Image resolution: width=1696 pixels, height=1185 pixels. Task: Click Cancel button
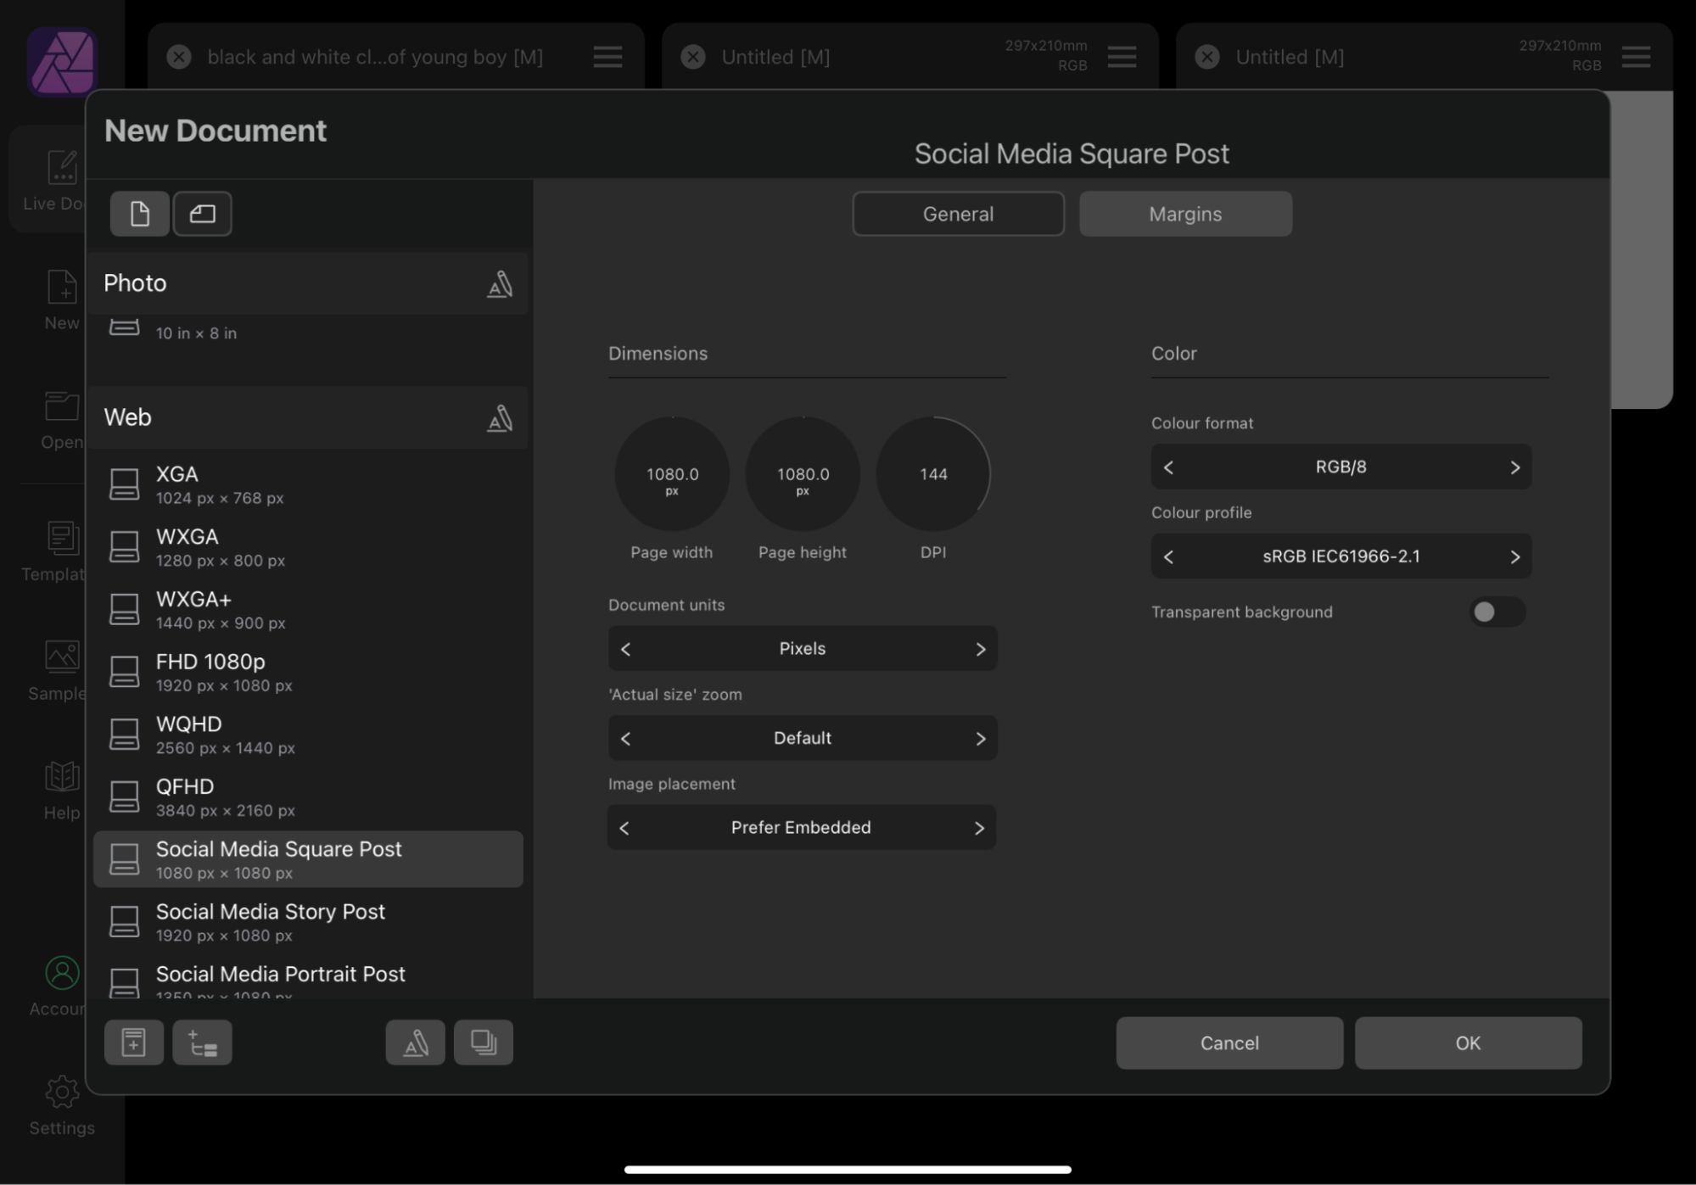pos(1229,1043)
